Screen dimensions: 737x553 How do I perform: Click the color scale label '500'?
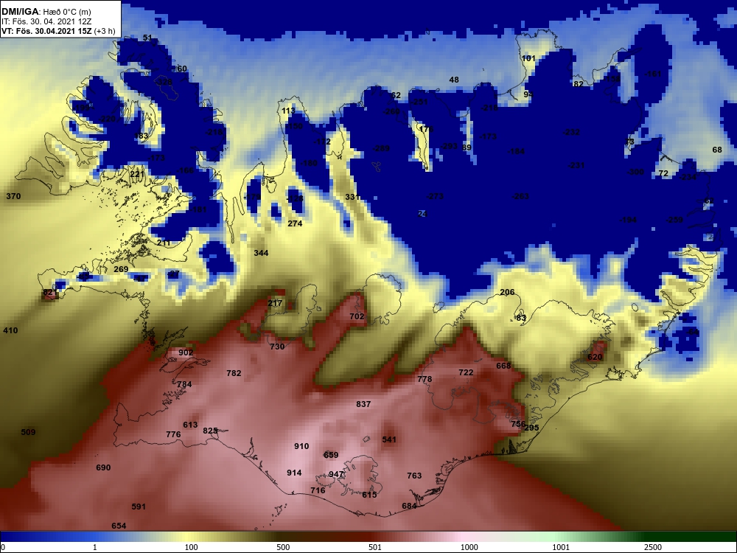click(x=283, y=547)
